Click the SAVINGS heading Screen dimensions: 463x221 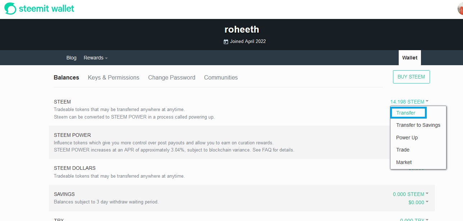point(64,194)
